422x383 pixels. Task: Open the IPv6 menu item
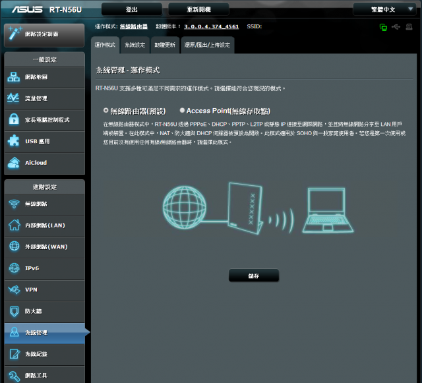pos(44,268)
